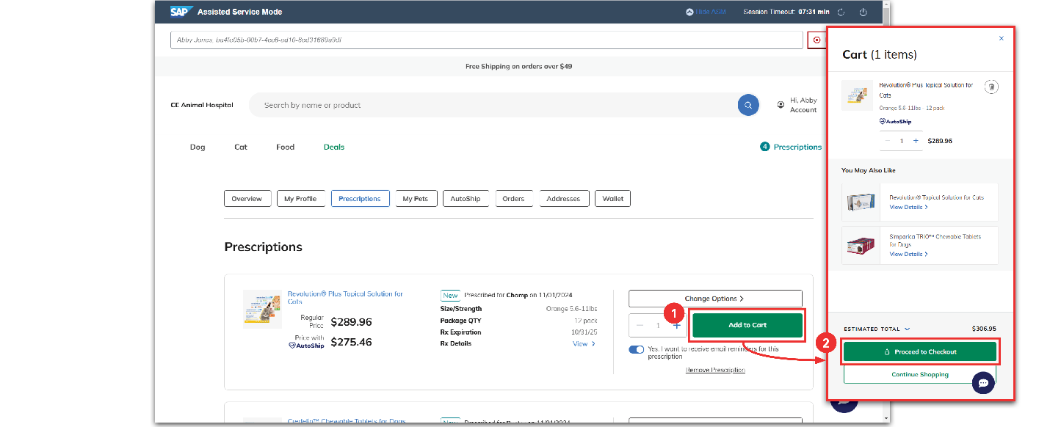
Task: Click the session refresh icon
Action: [841, 12]
